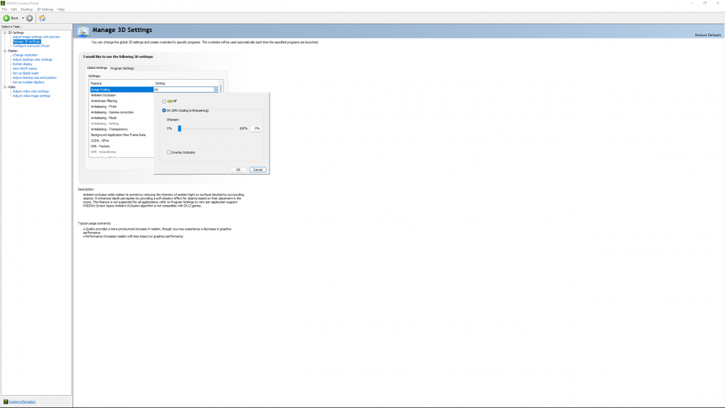Select the Antialiasing - Transparency row
This screenshot has width=725, height=408.
tap(122, 130)
